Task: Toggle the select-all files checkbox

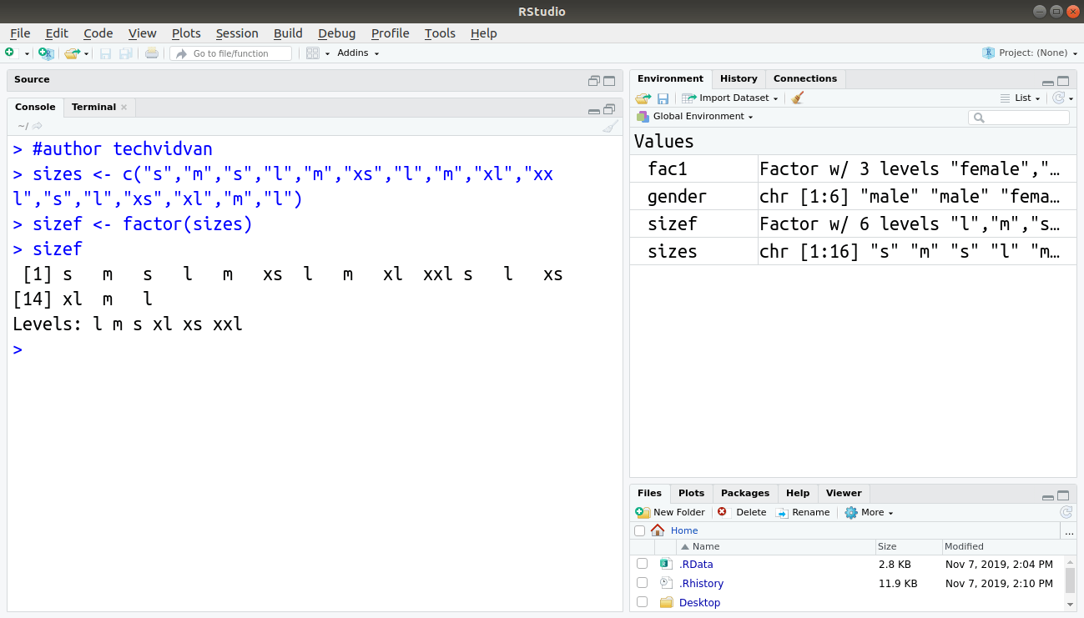Action: 640,530
